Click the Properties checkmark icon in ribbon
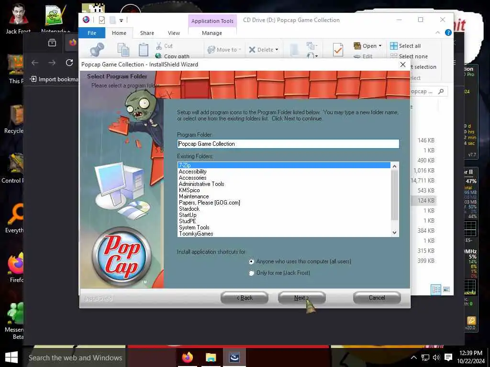The width and height of the screenshot is (490, 367). (x=338, y=50)
